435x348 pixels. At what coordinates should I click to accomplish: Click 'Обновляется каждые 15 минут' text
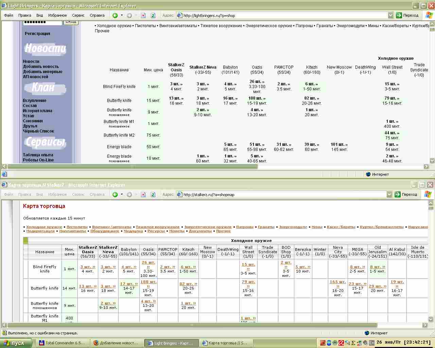(x=54, y=218)
